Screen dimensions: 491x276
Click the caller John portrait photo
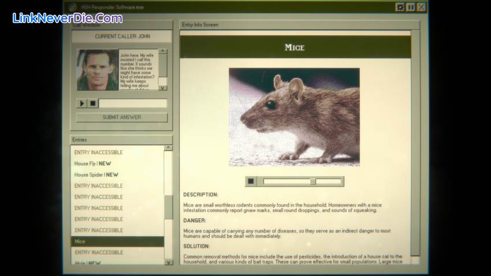tap(98, 70)
